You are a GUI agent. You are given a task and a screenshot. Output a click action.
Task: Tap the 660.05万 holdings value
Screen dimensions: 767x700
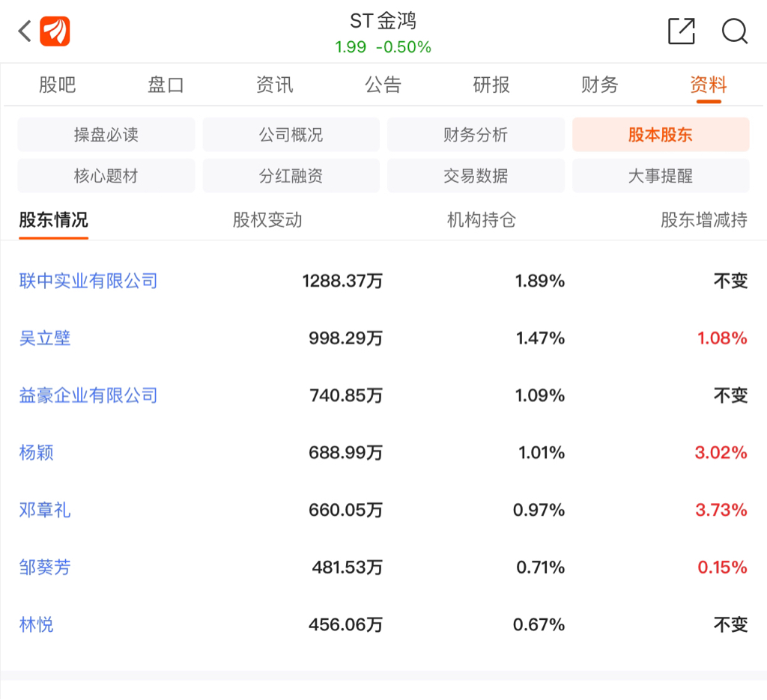click(346, 510)
